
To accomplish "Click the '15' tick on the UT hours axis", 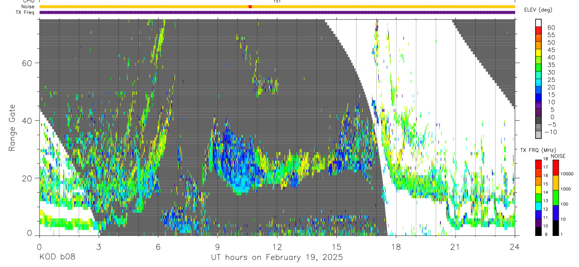I will point(337,246).
